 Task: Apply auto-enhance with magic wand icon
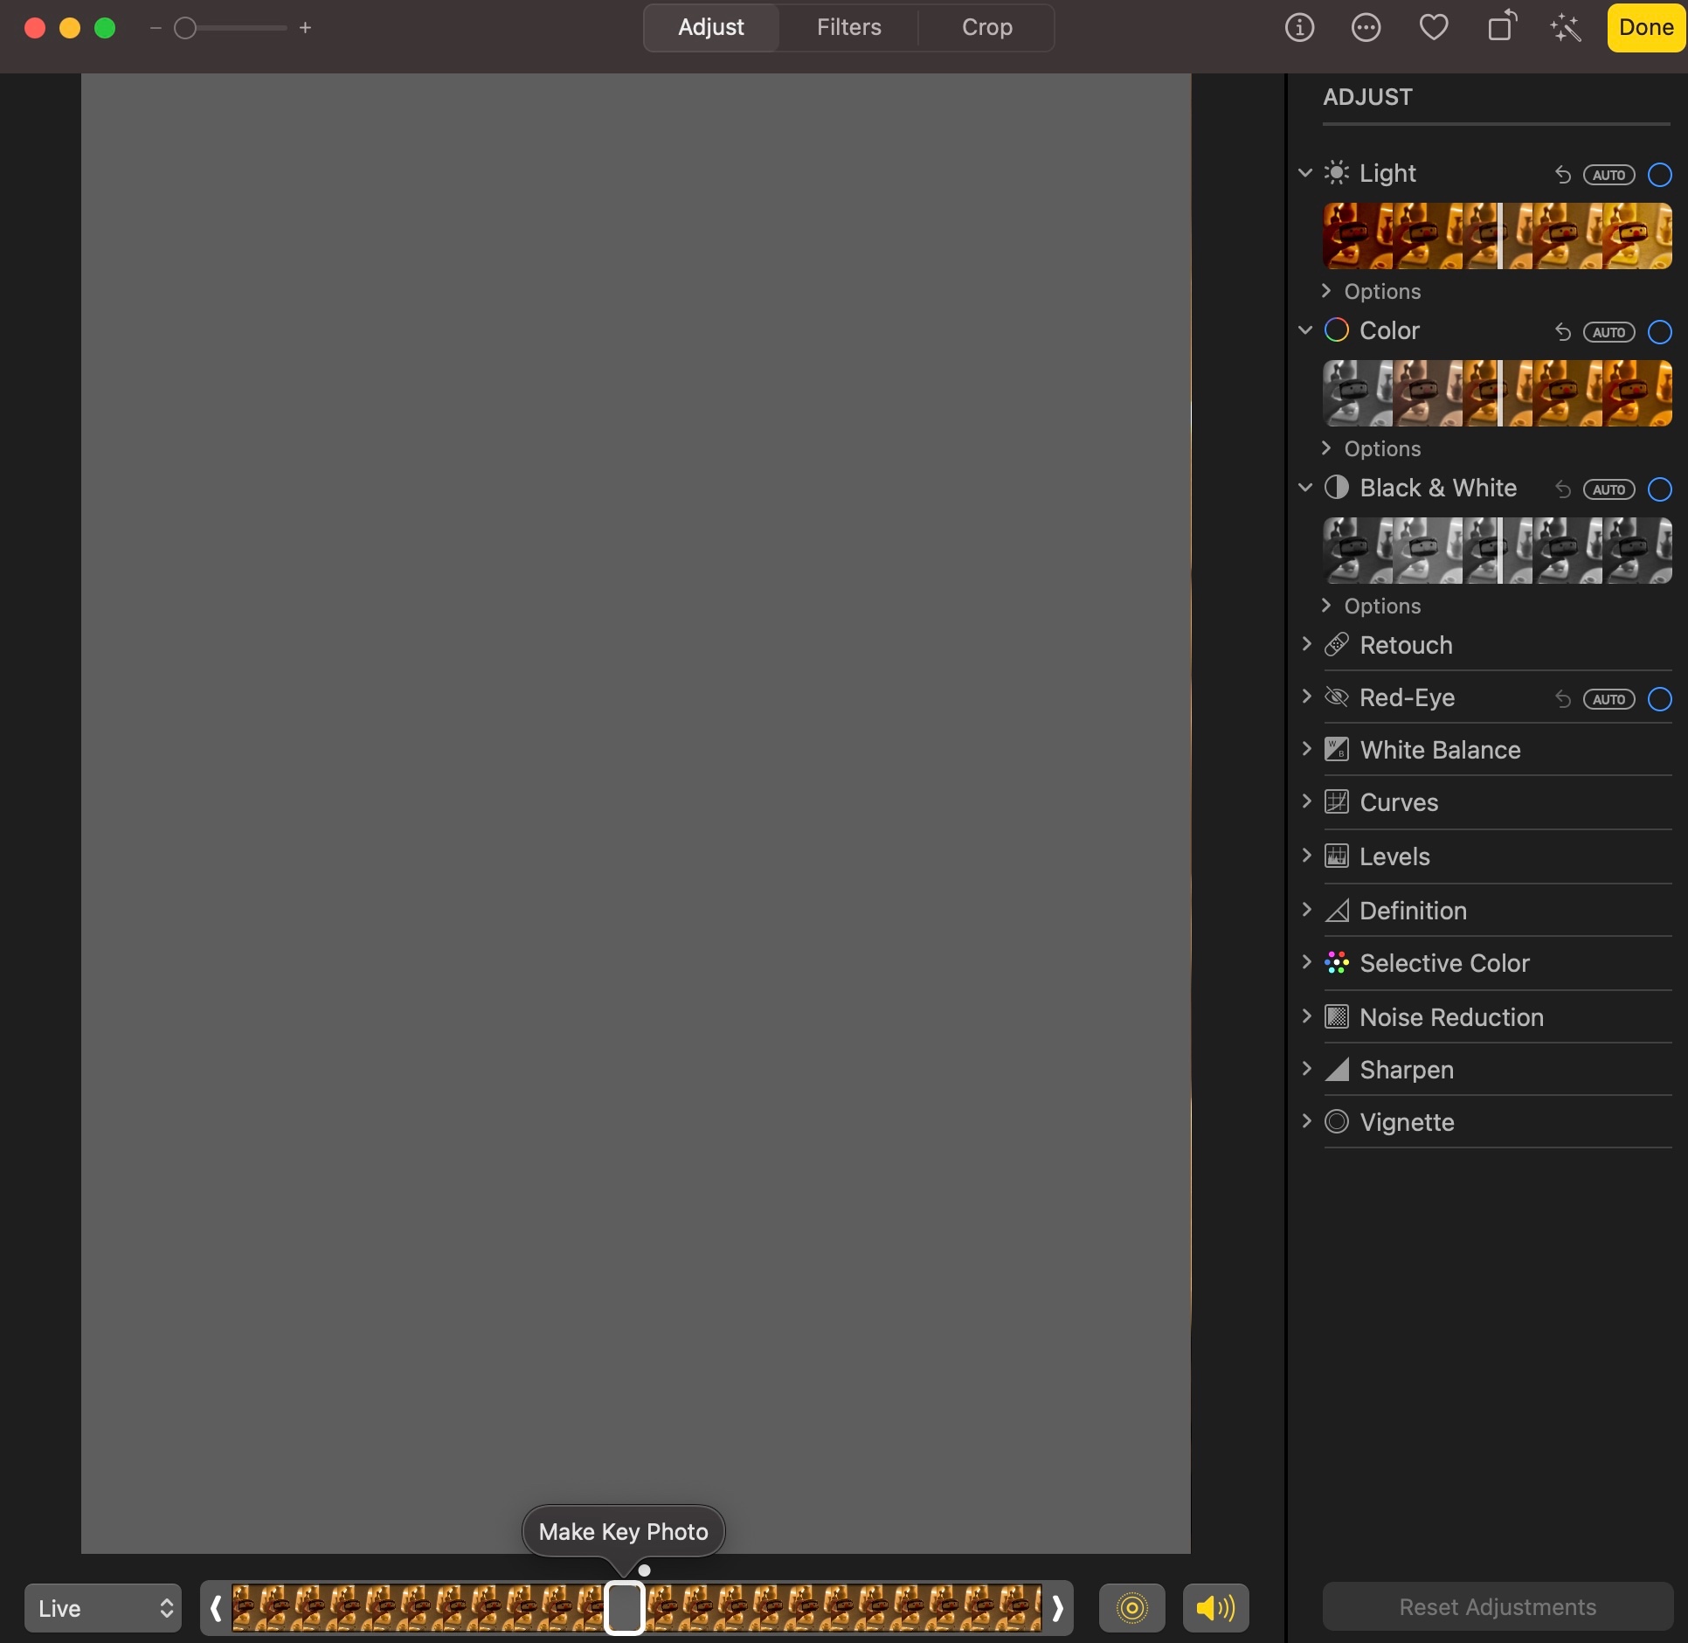tap(1566, 28)
